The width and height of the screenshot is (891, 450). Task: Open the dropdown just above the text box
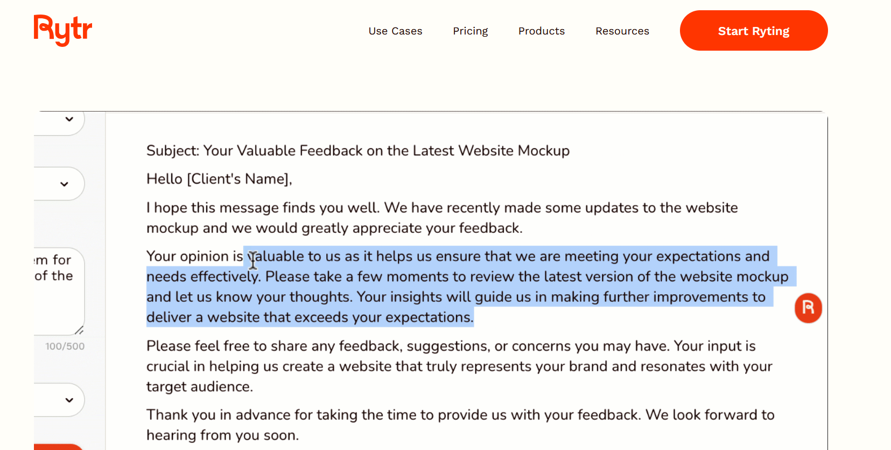coord(64,184)
